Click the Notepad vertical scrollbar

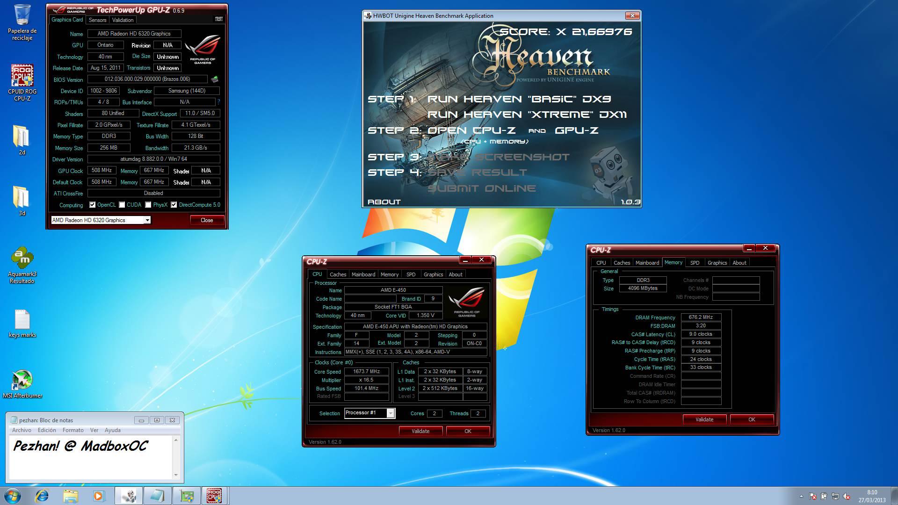pyautogui.click(x=176, y=457)
